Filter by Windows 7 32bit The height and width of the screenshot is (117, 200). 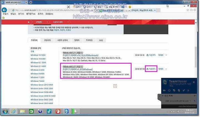[x=37, y=77]
